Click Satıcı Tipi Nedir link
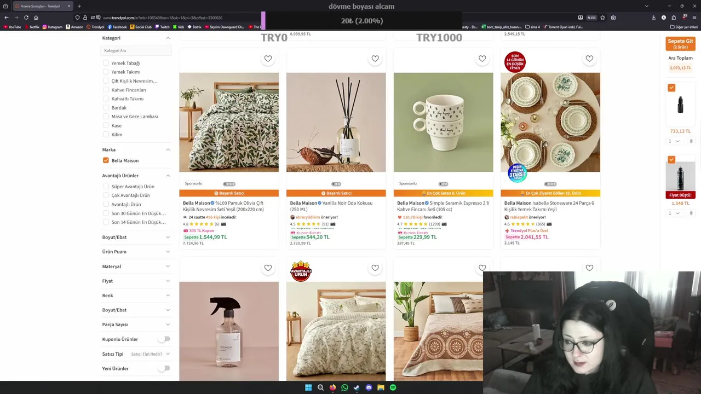 click(147, 354)
